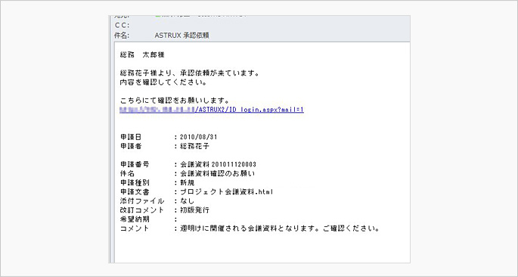This screenshot has height=277, width=518.
Task: Click the 件名: subject label
Action: pos(122,36)
